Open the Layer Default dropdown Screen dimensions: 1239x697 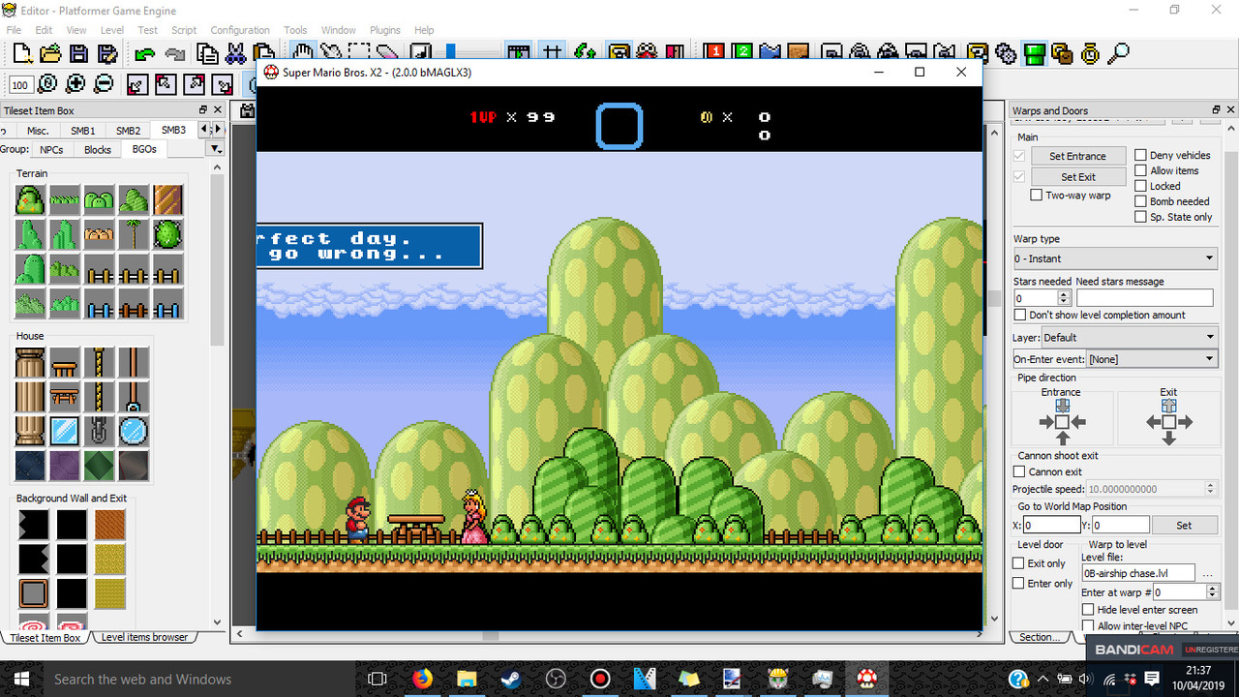click(1129, 337)
